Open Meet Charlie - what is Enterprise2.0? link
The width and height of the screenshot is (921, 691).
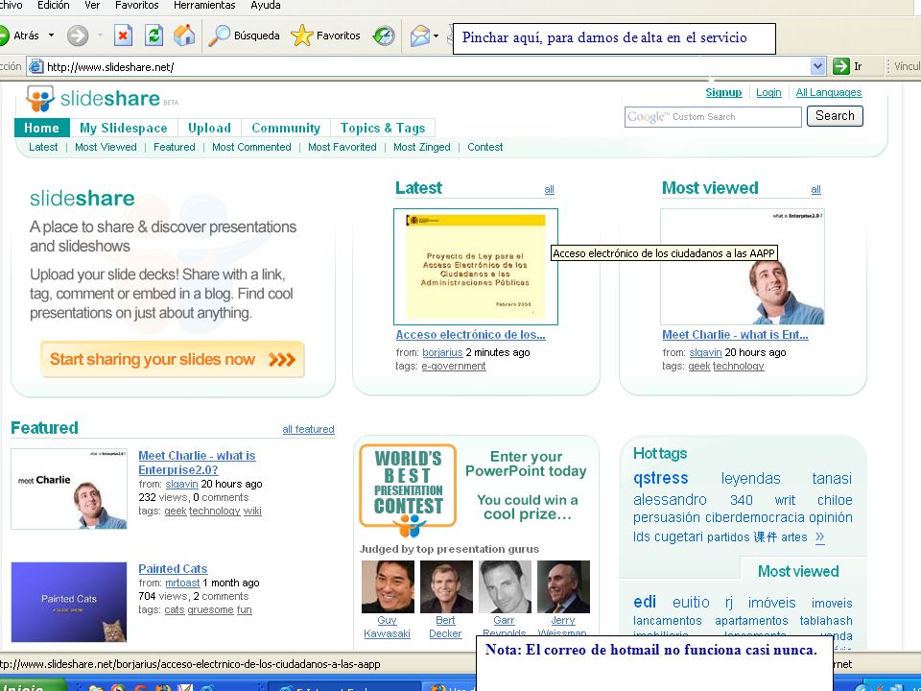(197, 463)
